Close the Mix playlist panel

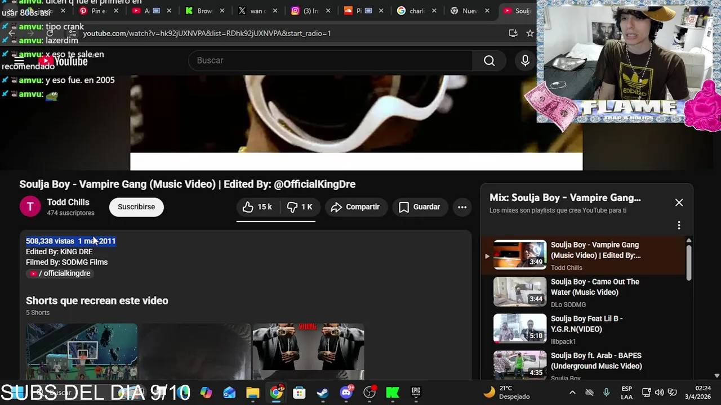coord(679,202)
